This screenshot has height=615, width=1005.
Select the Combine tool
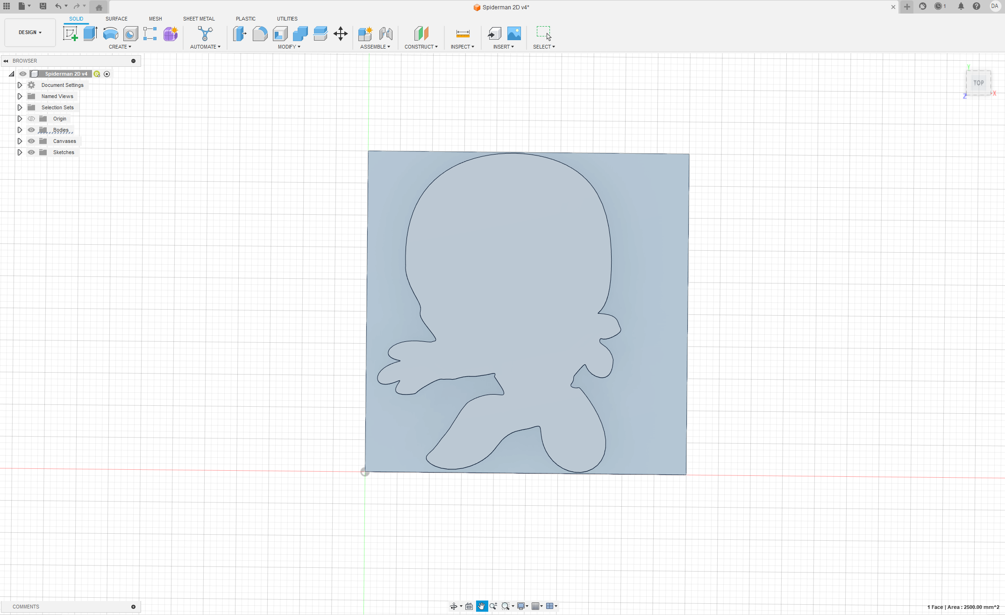point(300,34)
